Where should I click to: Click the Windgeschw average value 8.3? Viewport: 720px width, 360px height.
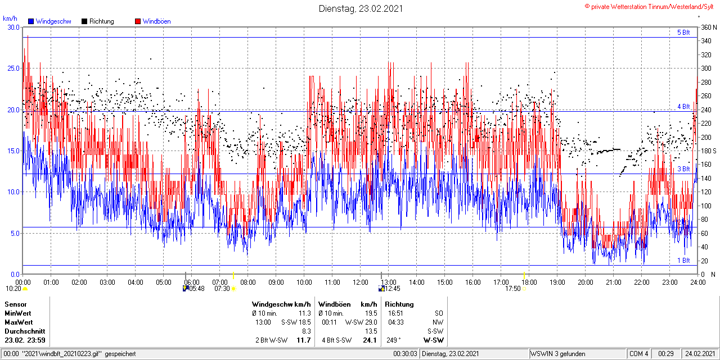tap(307, 331)
